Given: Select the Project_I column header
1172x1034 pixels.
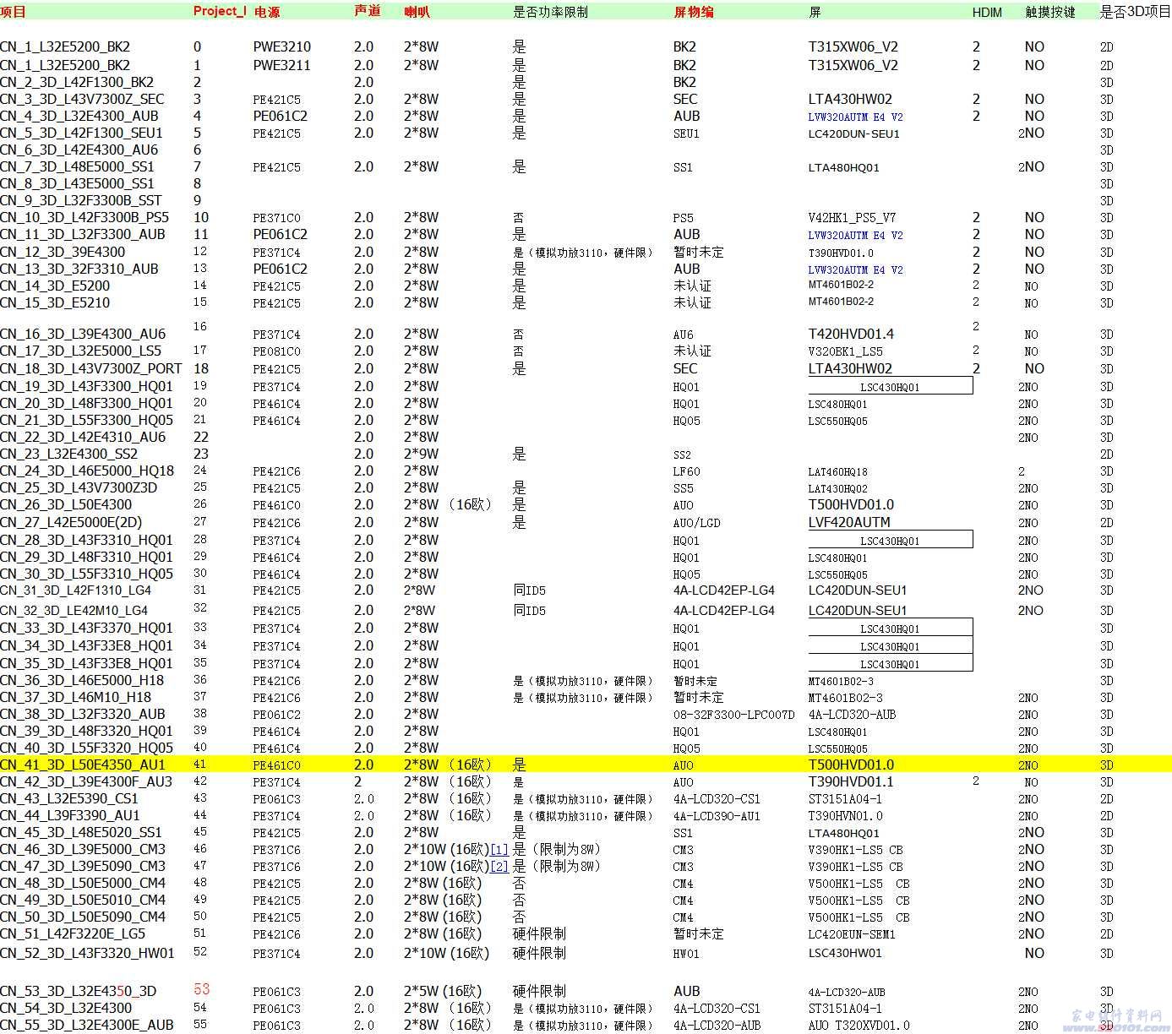Looking at the screenshot, I should 220,11.
